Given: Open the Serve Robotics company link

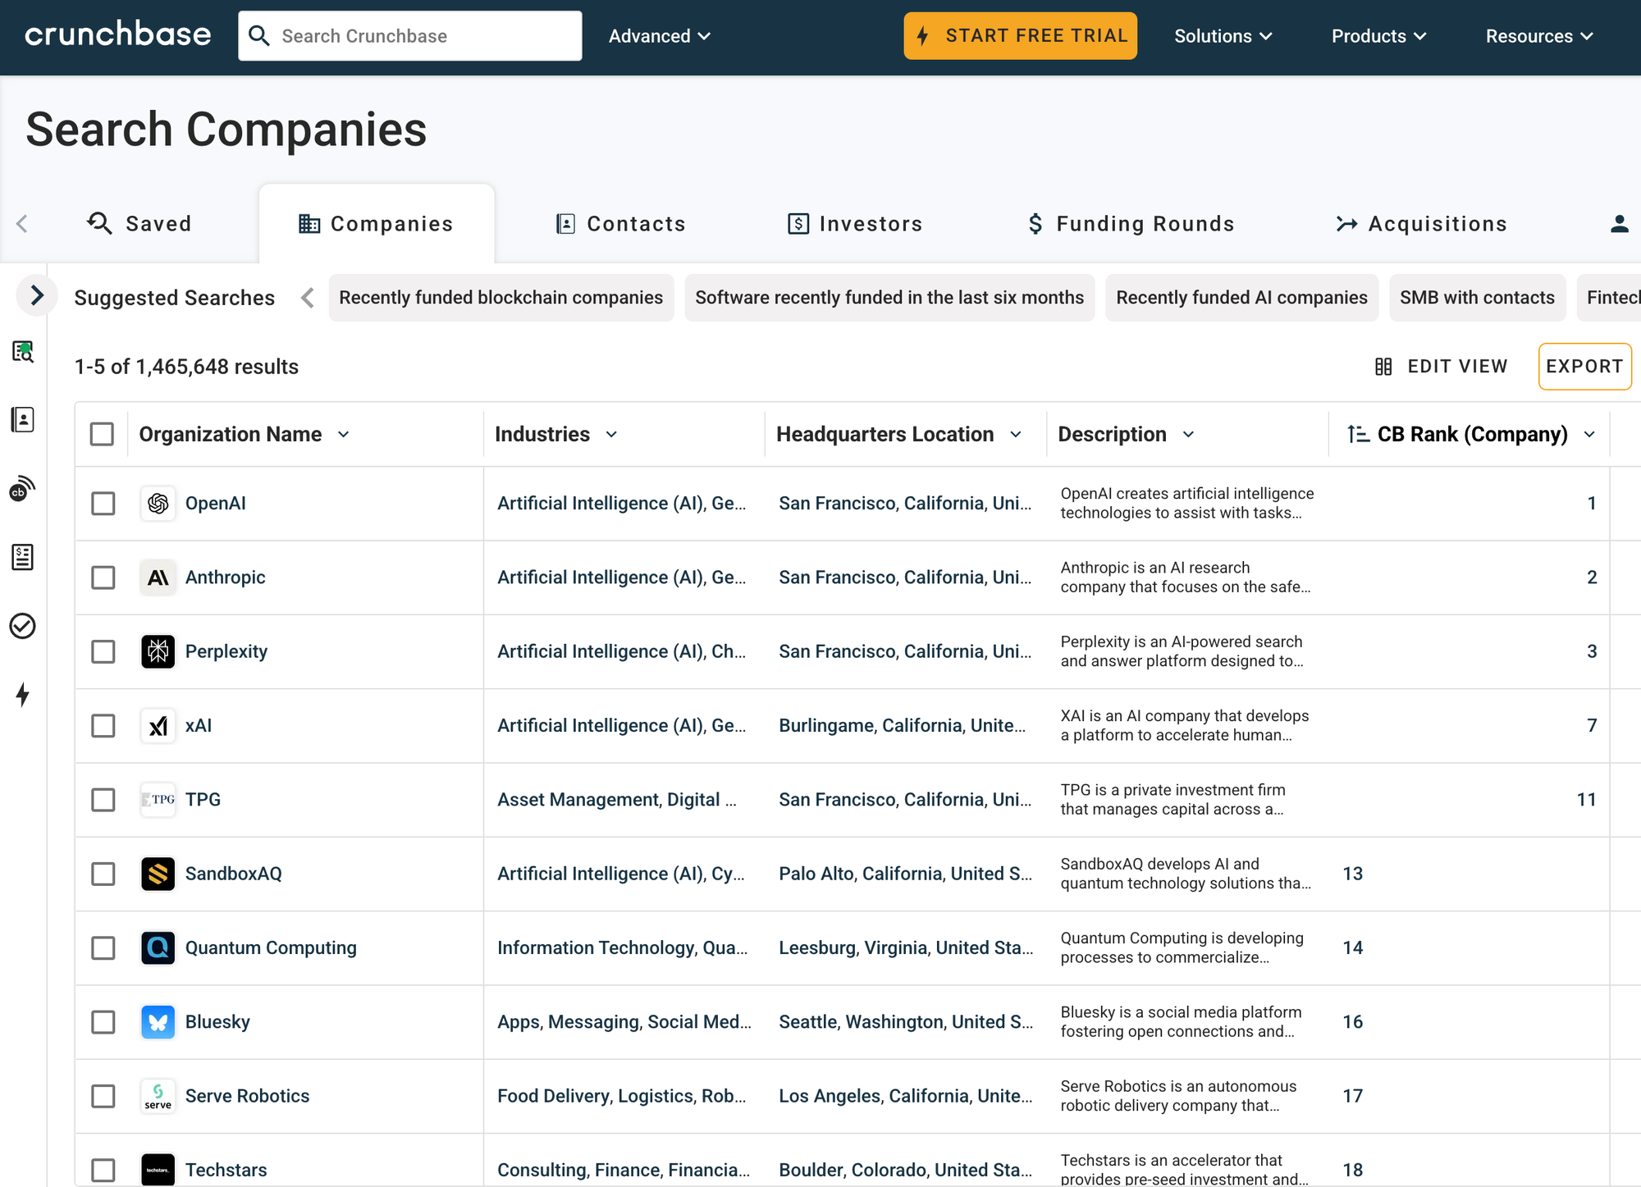Looking at the screenshot, I should [x=248, y=1096].
